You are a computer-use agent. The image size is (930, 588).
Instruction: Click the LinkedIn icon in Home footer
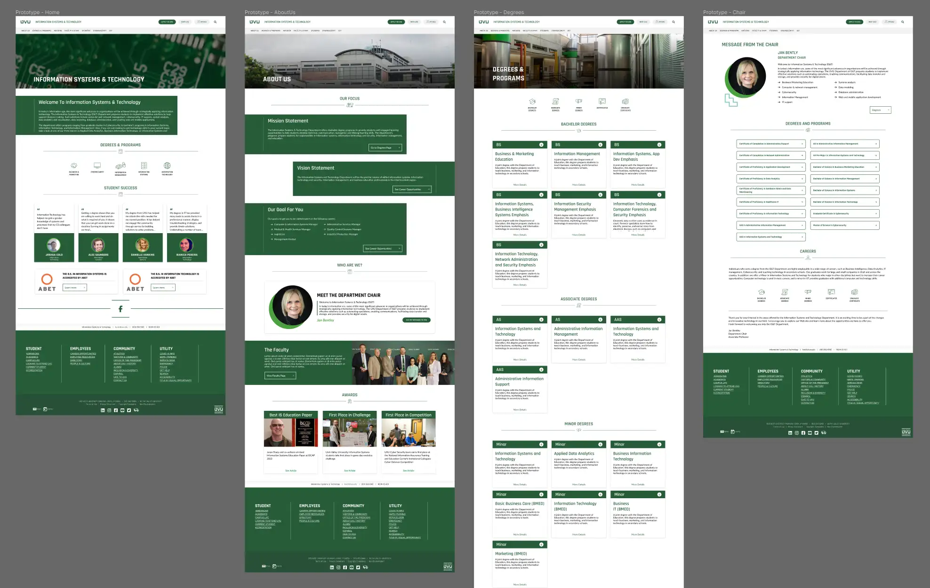[103, 410]
